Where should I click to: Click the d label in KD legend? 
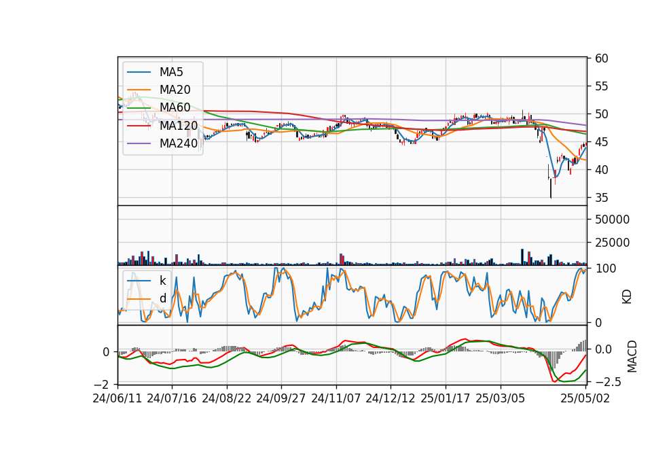pyautogui.click(x=162, y=298)
